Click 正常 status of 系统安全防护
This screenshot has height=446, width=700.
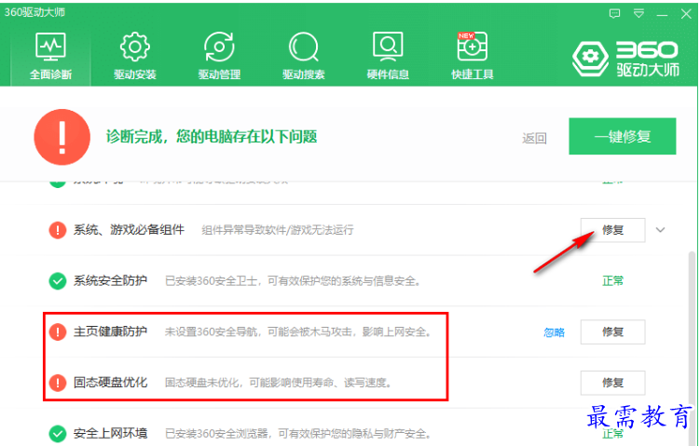tap(613, 281)
